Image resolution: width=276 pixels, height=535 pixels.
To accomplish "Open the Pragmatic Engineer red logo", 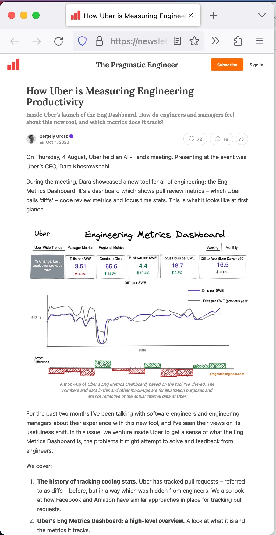I will tap(13, 65).
